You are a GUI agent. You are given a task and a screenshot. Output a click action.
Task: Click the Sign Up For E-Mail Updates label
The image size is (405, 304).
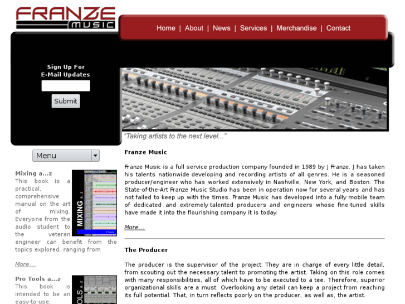(66, 71)
